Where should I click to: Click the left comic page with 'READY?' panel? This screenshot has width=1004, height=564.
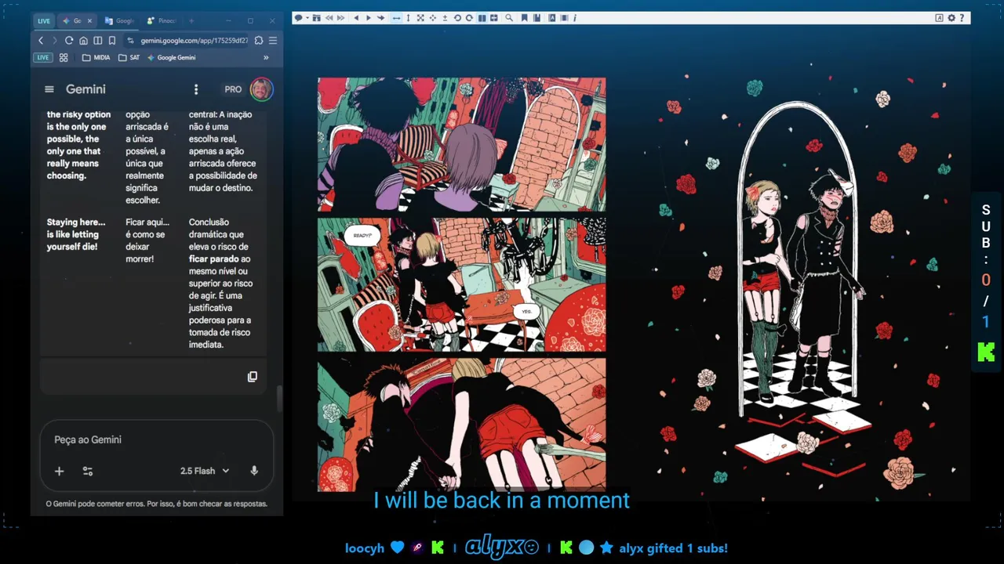(461, 284)
